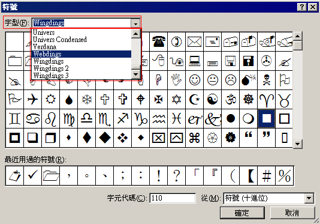
Task: Pick the checkmark in recently used symbols
Action: [32, 175]
